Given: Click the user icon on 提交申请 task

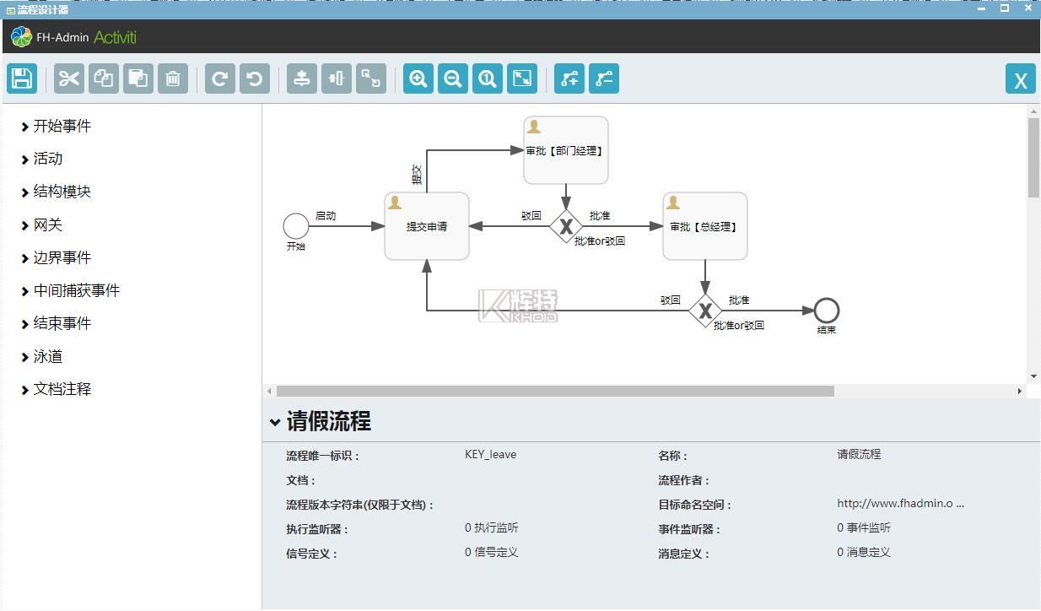Looking at the screenshot, I should [395, 203].
